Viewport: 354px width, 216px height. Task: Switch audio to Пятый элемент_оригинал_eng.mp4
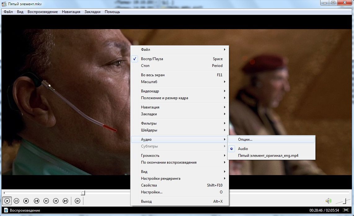(271, 156)
